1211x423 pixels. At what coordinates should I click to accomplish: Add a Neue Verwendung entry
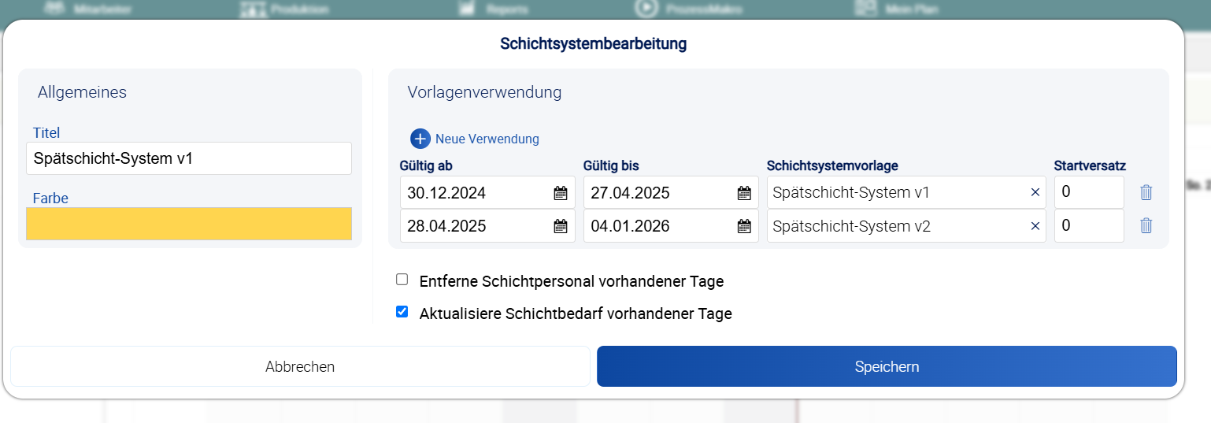tap(475, 139)
